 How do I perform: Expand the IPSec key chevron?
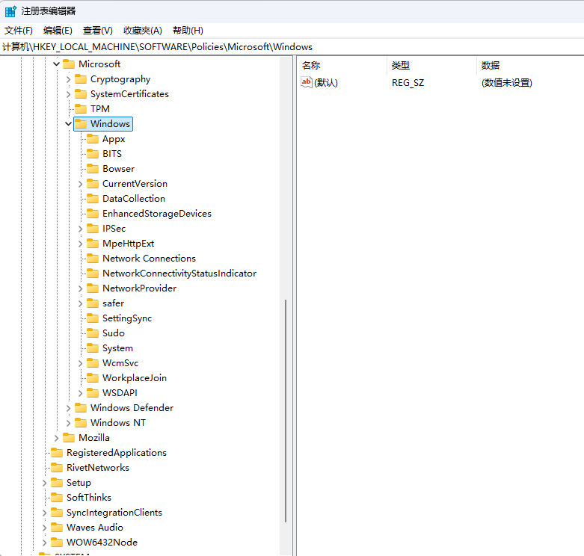pyautogui.click(x=80, y=229)
